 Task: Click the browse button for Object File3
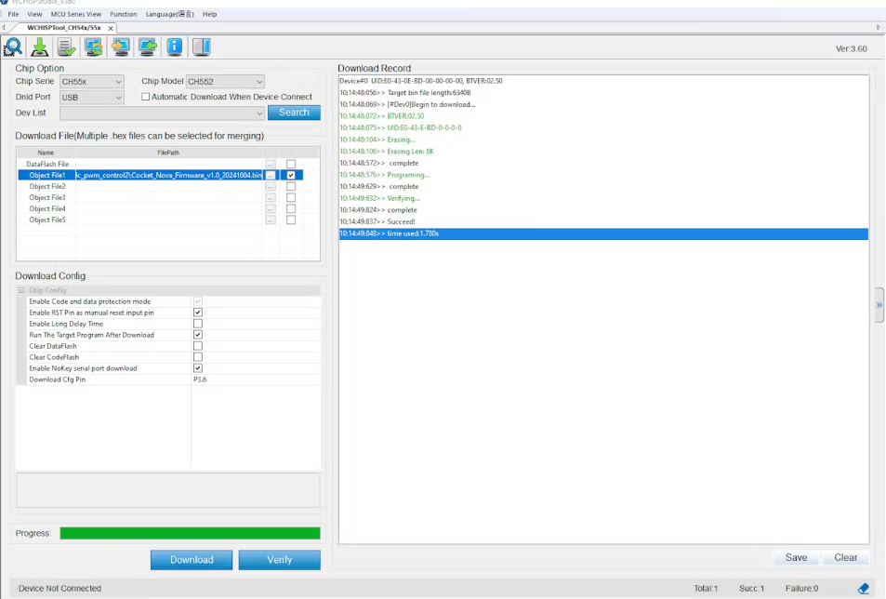tap(271, 198)
